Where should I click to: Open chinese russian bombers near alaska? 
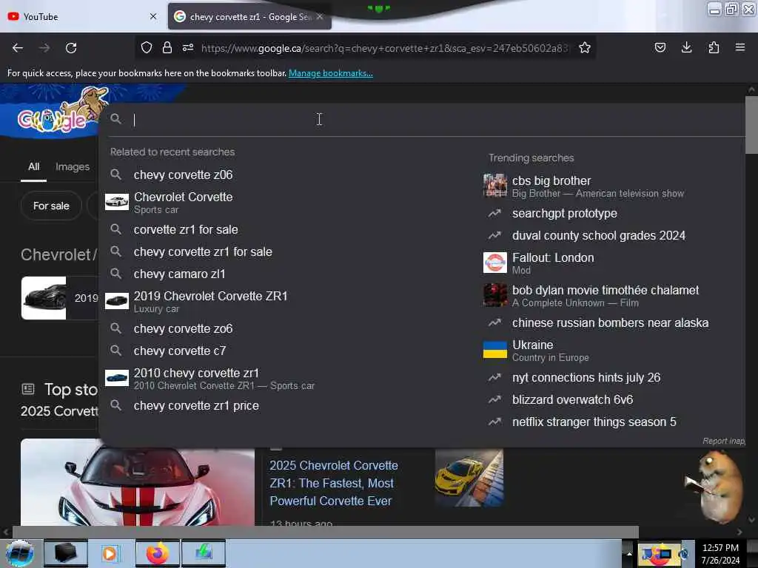click(x=611, y=323)
